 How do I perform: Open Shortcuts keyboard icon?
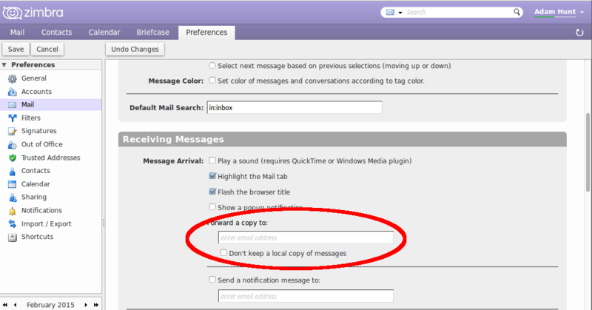tap(13, 237)
